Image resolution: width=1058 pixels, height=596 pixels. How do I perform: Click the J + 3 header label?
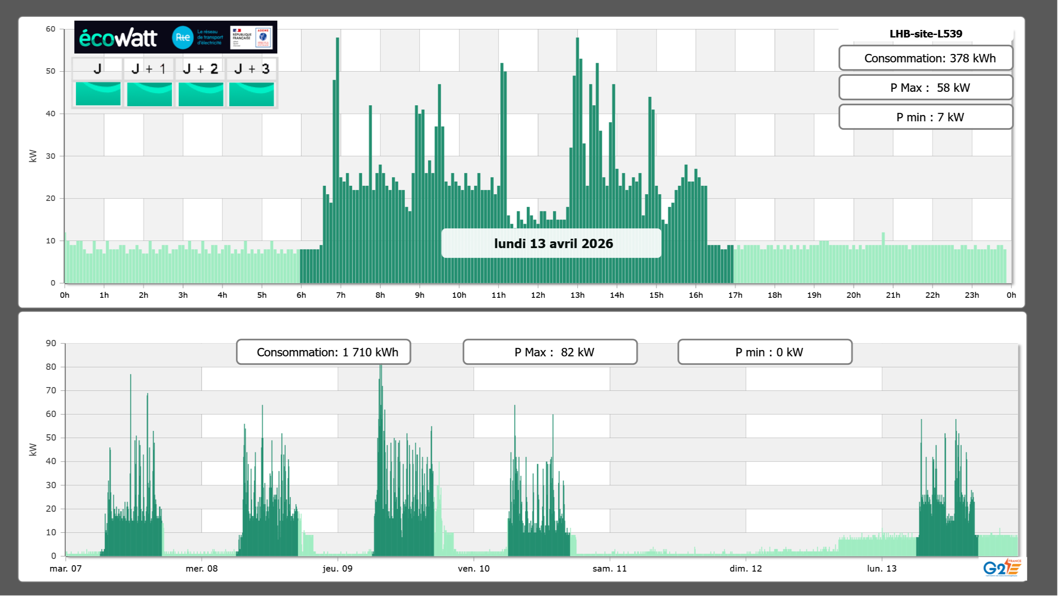[252, 69]
